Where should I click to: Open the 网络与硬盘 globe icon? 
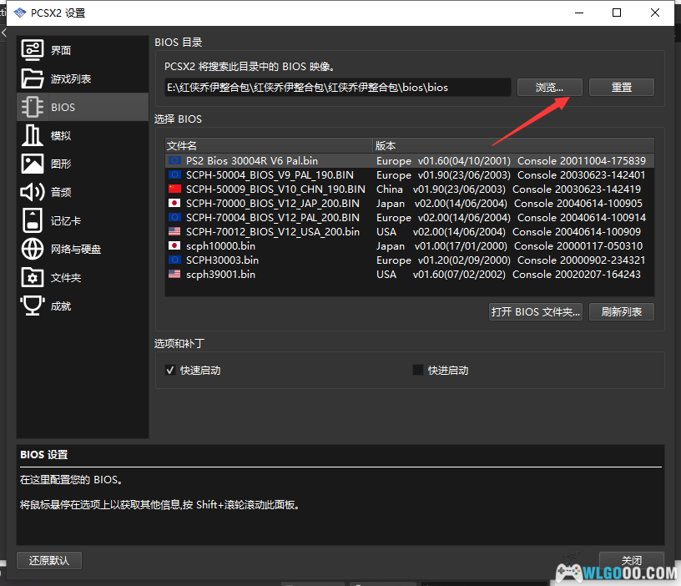(32, 249)
